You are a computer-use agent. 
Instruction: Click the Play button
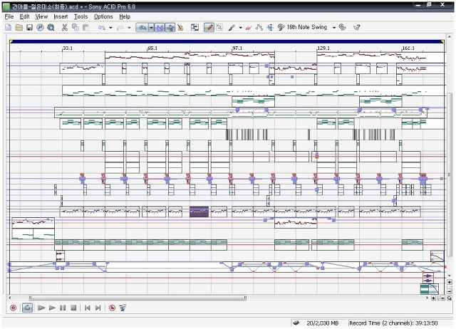tap(52, 308)
